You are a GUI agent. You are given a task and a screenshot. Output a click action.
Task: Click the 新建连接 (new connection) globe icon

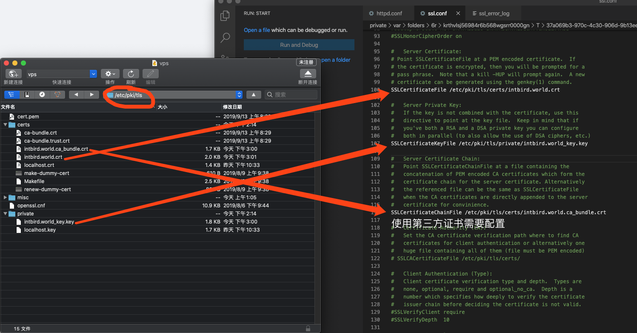pos(13,74)
